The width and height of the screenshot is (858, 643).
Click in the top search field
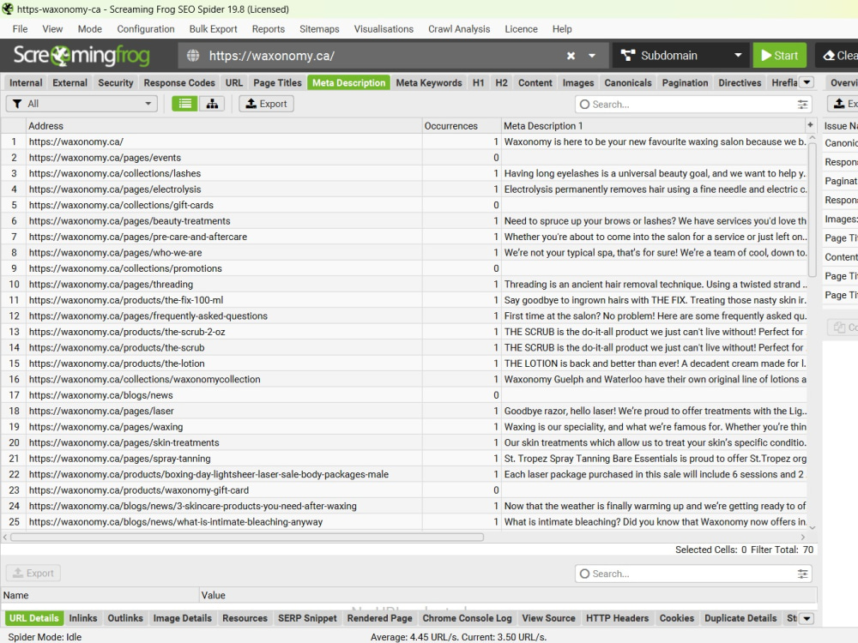click(x=692, y=104)
